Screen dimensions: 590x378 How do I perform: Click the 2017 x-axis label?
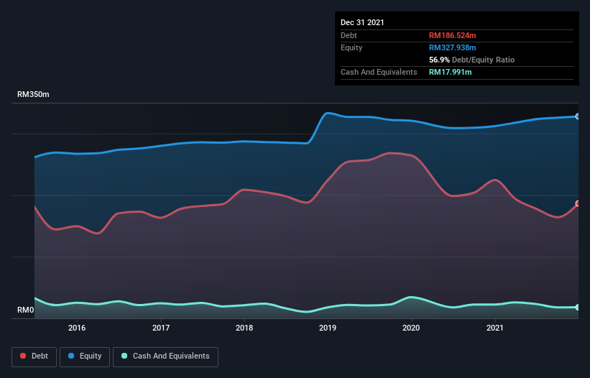click(x=161, y=328)
